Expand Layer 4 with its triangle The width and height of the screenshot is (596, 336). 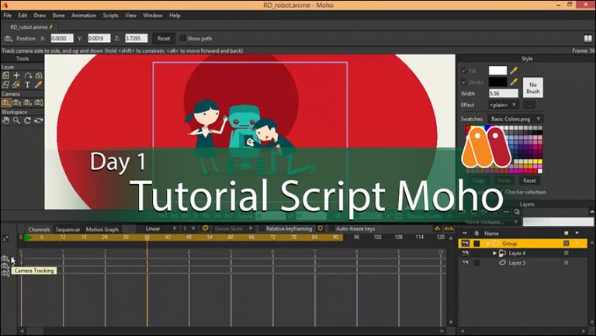tap(494, 253)
